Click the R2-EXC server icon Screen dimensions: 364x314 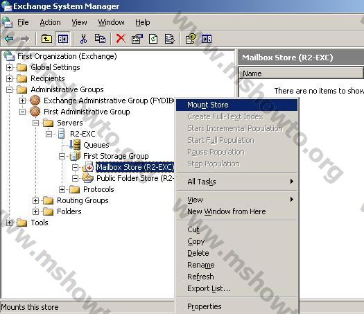(62, 134)
